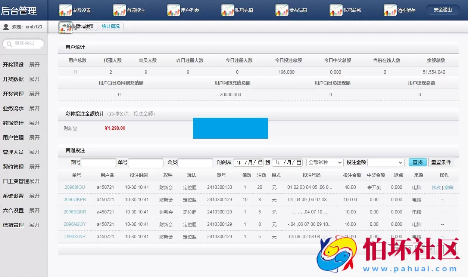Click the 清空缓存 icon to clear cache

tap(390, 9)
